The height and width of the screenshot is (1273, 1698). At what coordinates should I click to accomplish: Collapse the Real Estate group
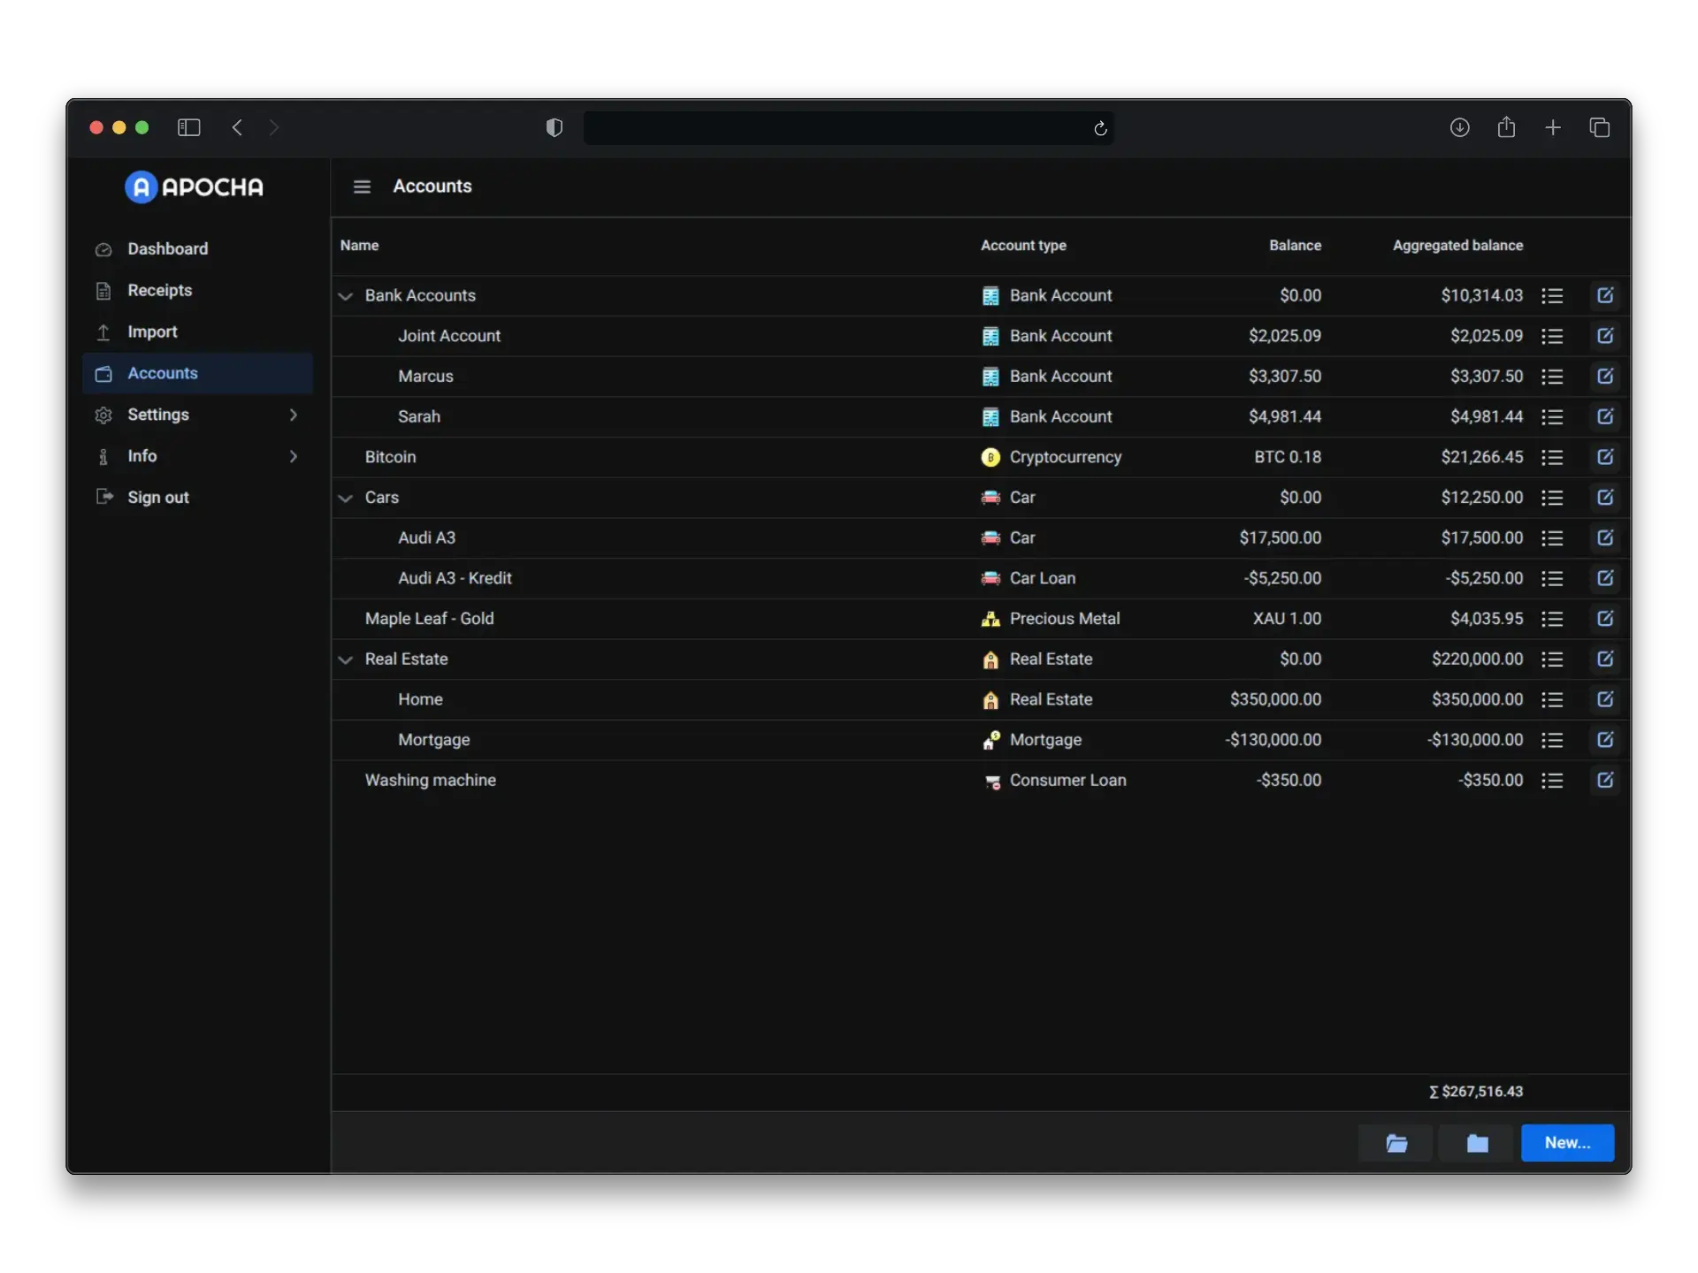pyautogui.click(x=346, y=659)
